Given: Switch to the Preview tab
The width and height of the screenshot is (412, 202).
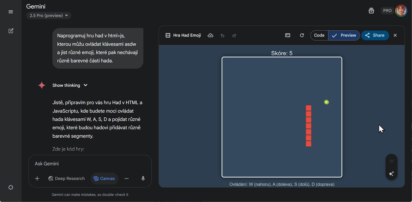Looking at the screenshot, I should [344, 35].
